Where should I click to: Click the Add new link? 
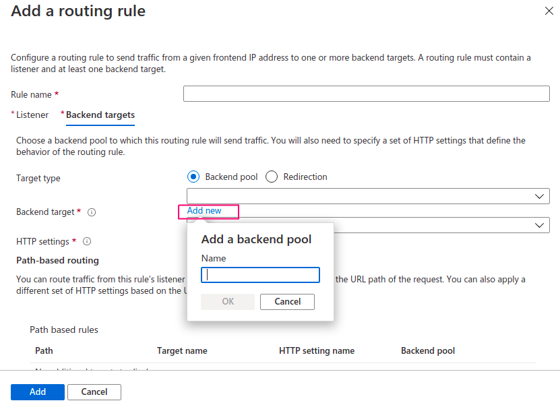[204, 211]
